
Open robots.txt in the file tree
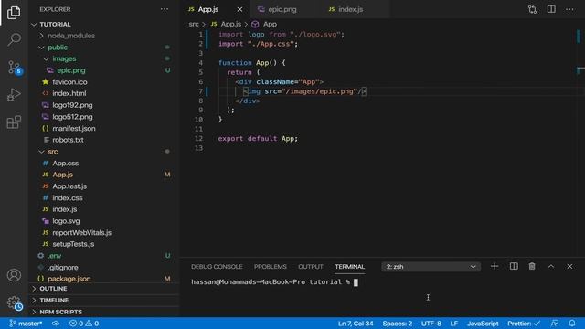coord(103,140)
